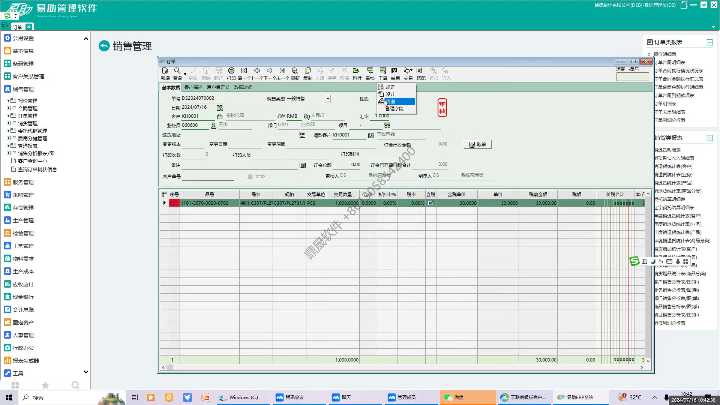Select 设计 from the tools menu
Viewport: 720px width, 405px height.
(396, 94)
